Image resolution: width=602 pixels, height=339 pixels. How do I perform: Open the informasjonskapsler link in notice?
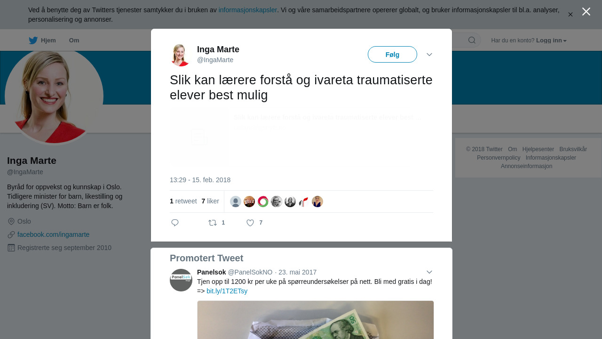pos(248,10)
